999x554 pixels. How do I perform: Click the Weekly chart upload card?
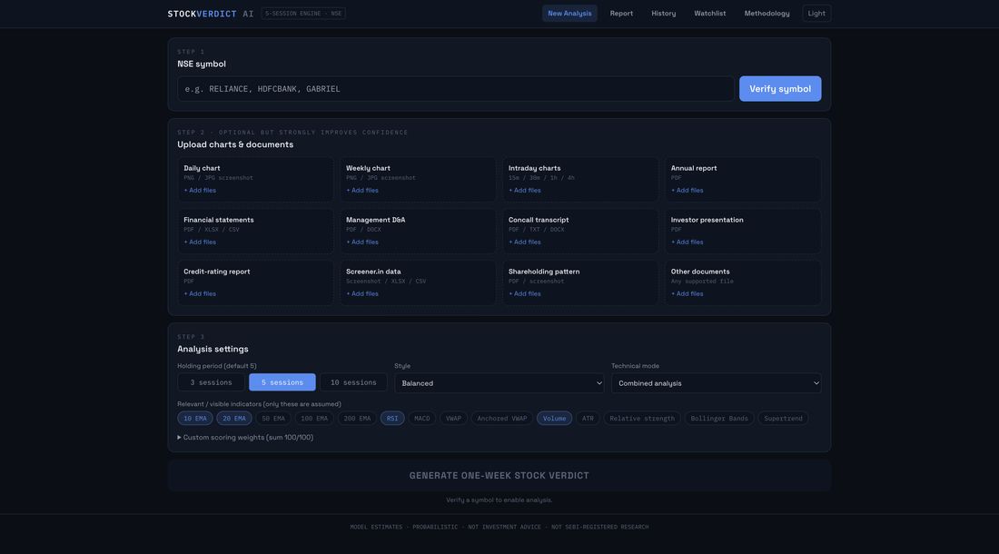tap(418, 180)
